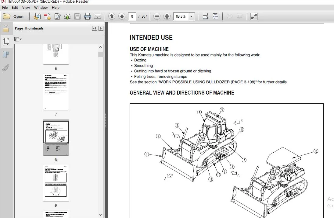Click the Open button label
334x218 pixels.
click(18, 16)
